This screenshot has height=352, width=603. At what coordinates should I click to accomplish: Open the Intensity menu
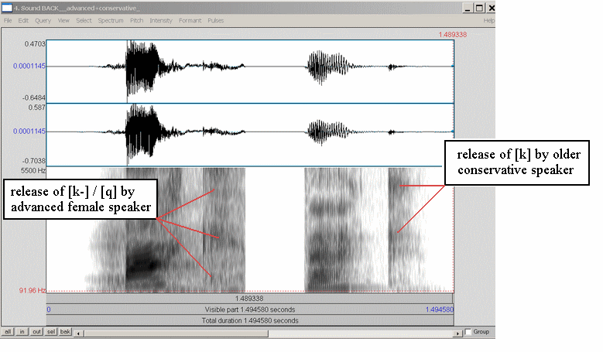[161, 20]
